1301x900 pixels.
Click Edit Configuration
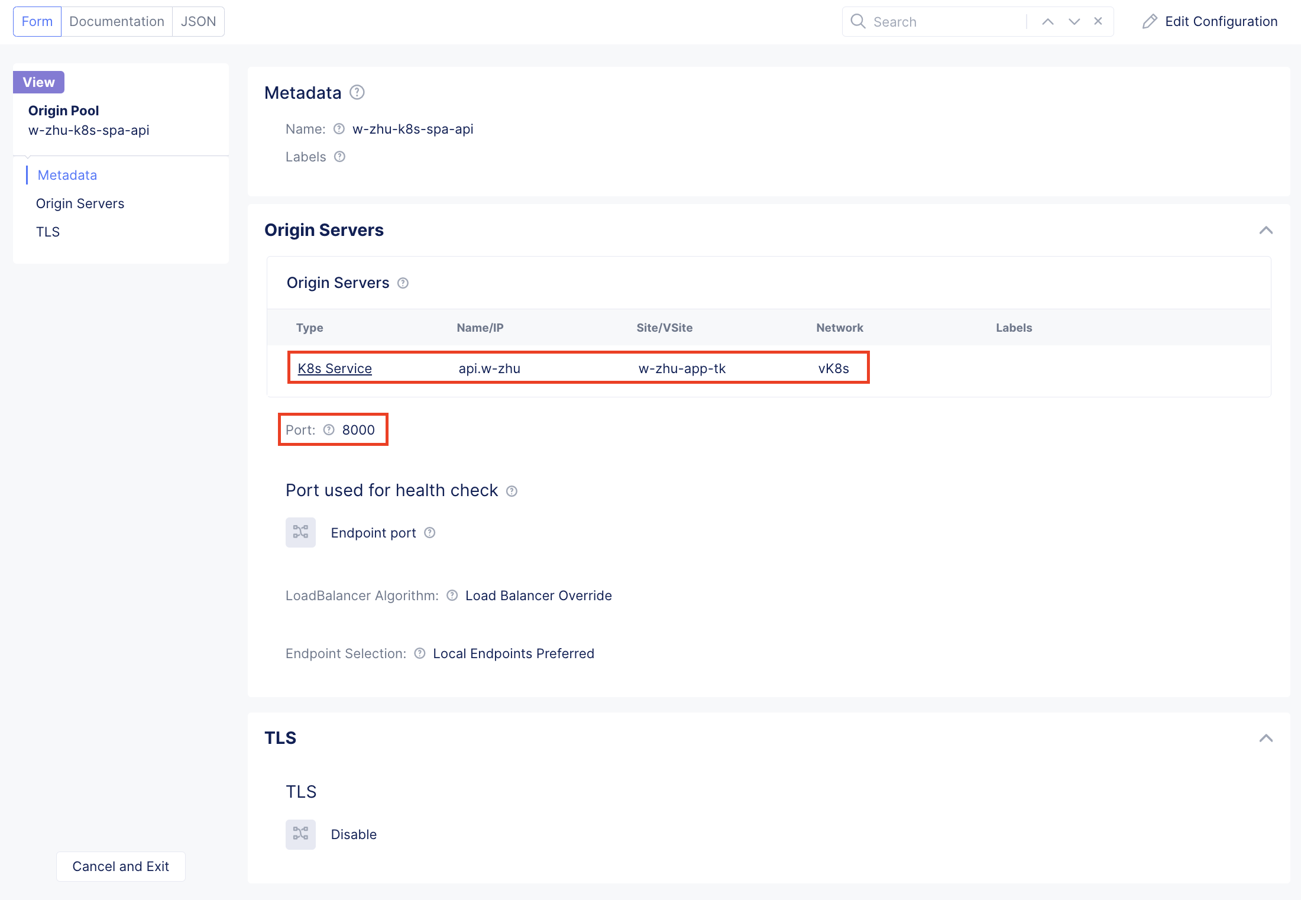pos(1210,22)
